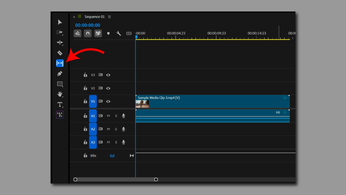Mute audio track A1
This screenshot has height=195, width=346.
(x=108, y=116)
